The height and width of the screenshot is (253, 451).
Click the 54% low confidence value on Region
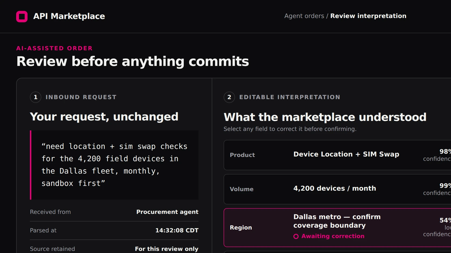(x=437, y=227)
